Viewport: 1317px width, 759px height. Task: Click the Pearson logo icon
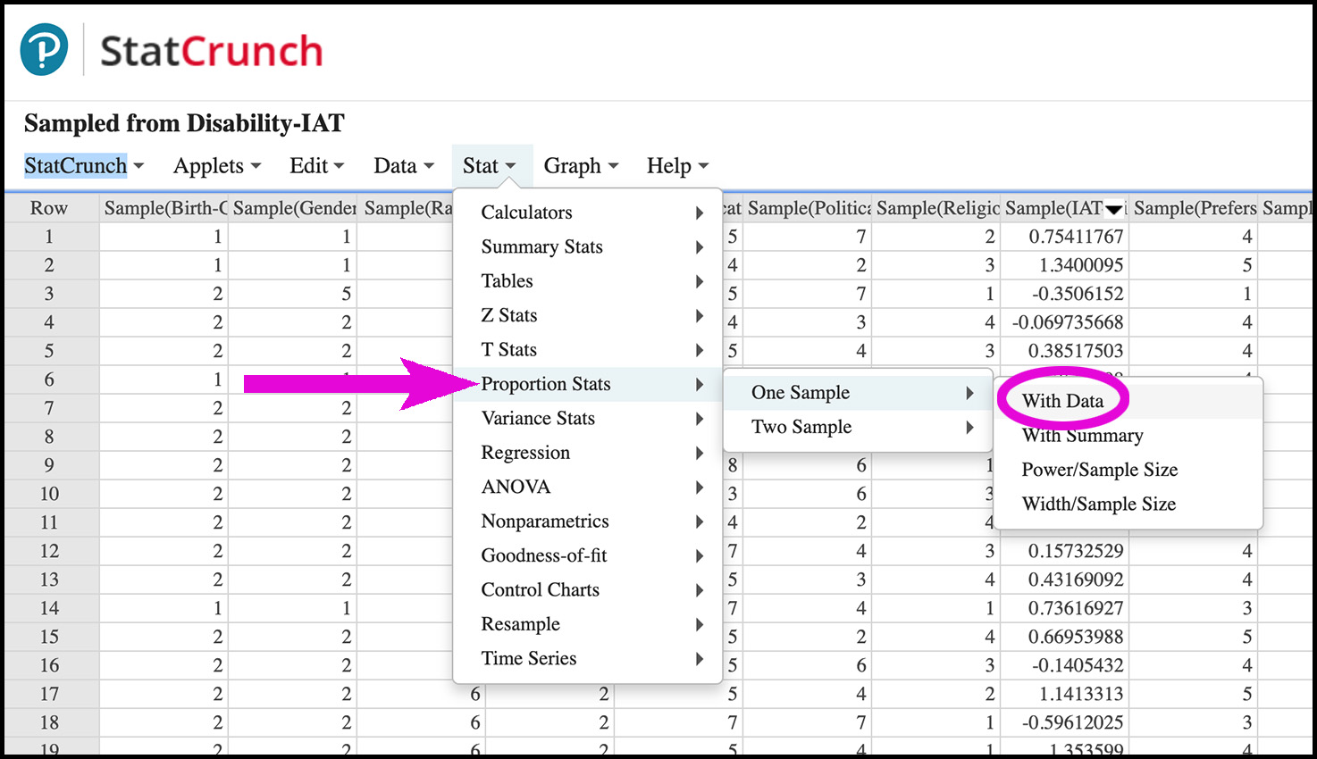(44, 49)
